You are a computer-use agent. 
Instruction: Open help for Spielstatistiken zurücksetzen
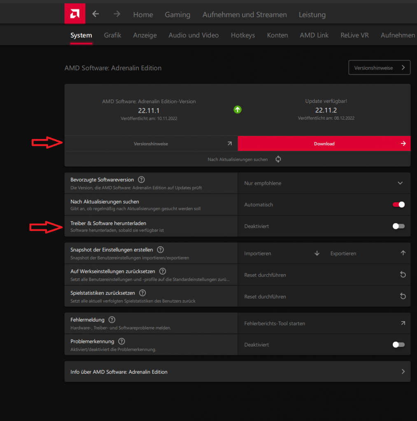142,293
